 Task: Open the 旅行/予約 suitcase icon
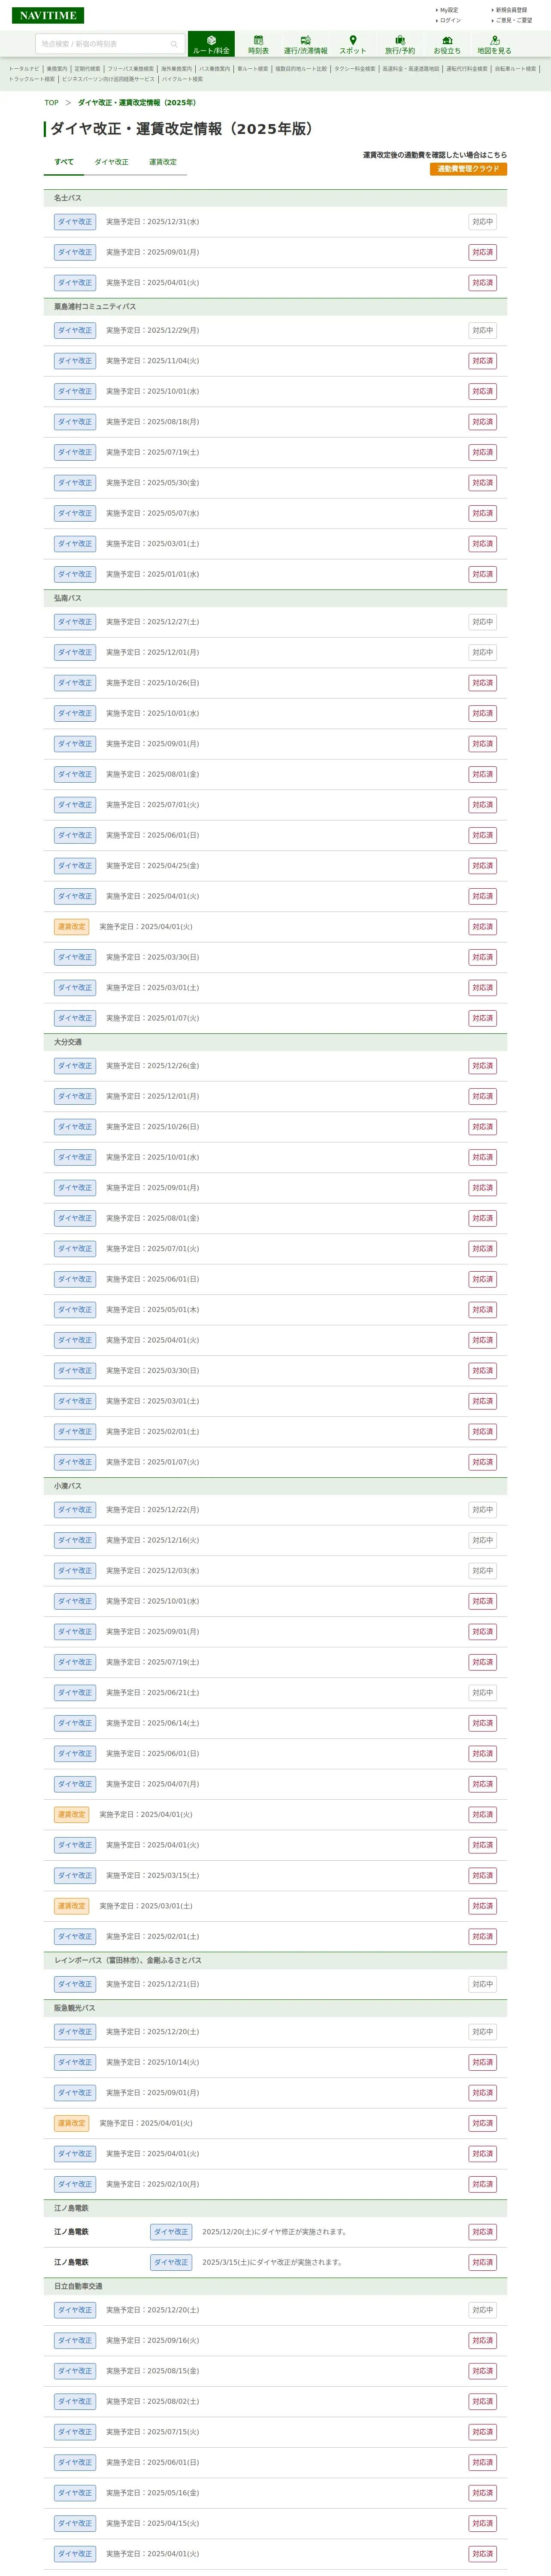[400, 44]
